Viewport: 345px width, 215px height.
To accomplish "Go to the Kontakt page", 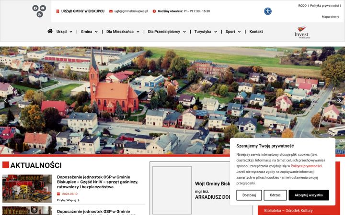I will 256,32.
